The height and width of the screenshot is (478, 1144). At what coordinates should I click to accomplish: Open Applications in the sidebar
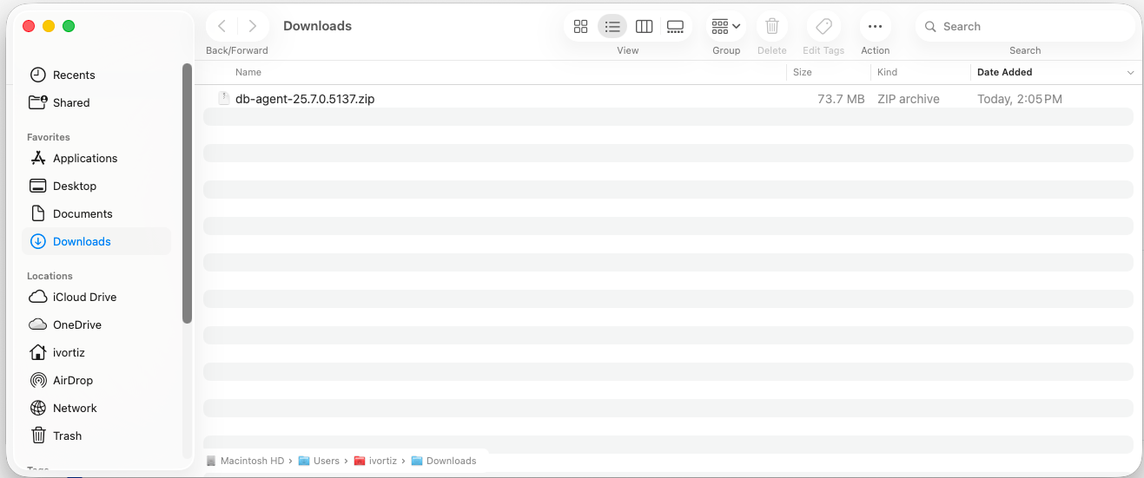point(84,159)
